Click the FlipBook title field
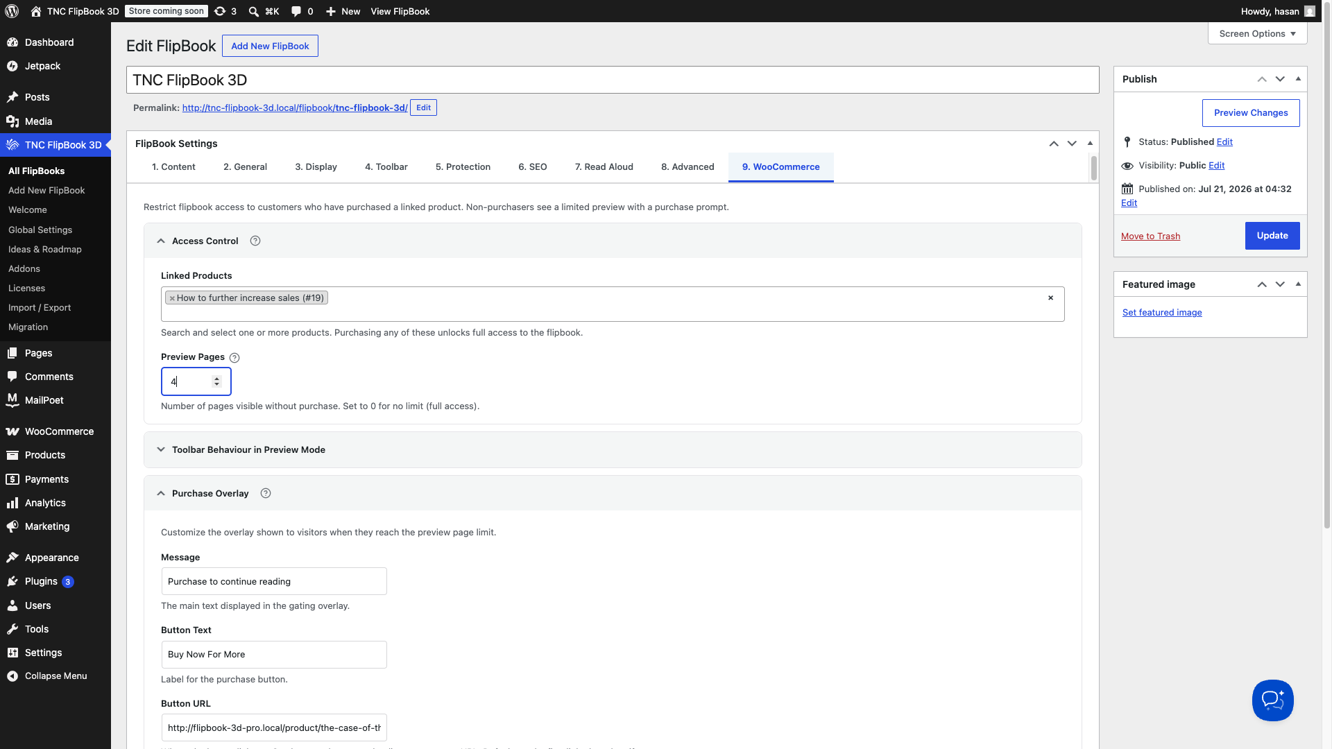This screenshot has height=749, width=1332. click(613, 80)
